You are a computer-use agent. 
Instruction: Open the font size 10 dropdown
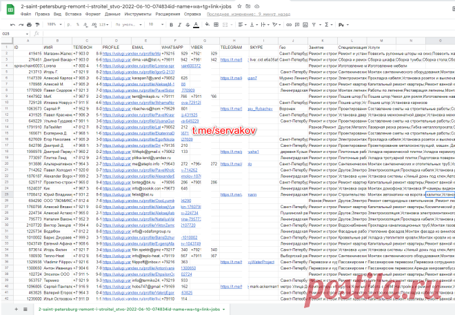pyautogui.click(x=156, y=24)
